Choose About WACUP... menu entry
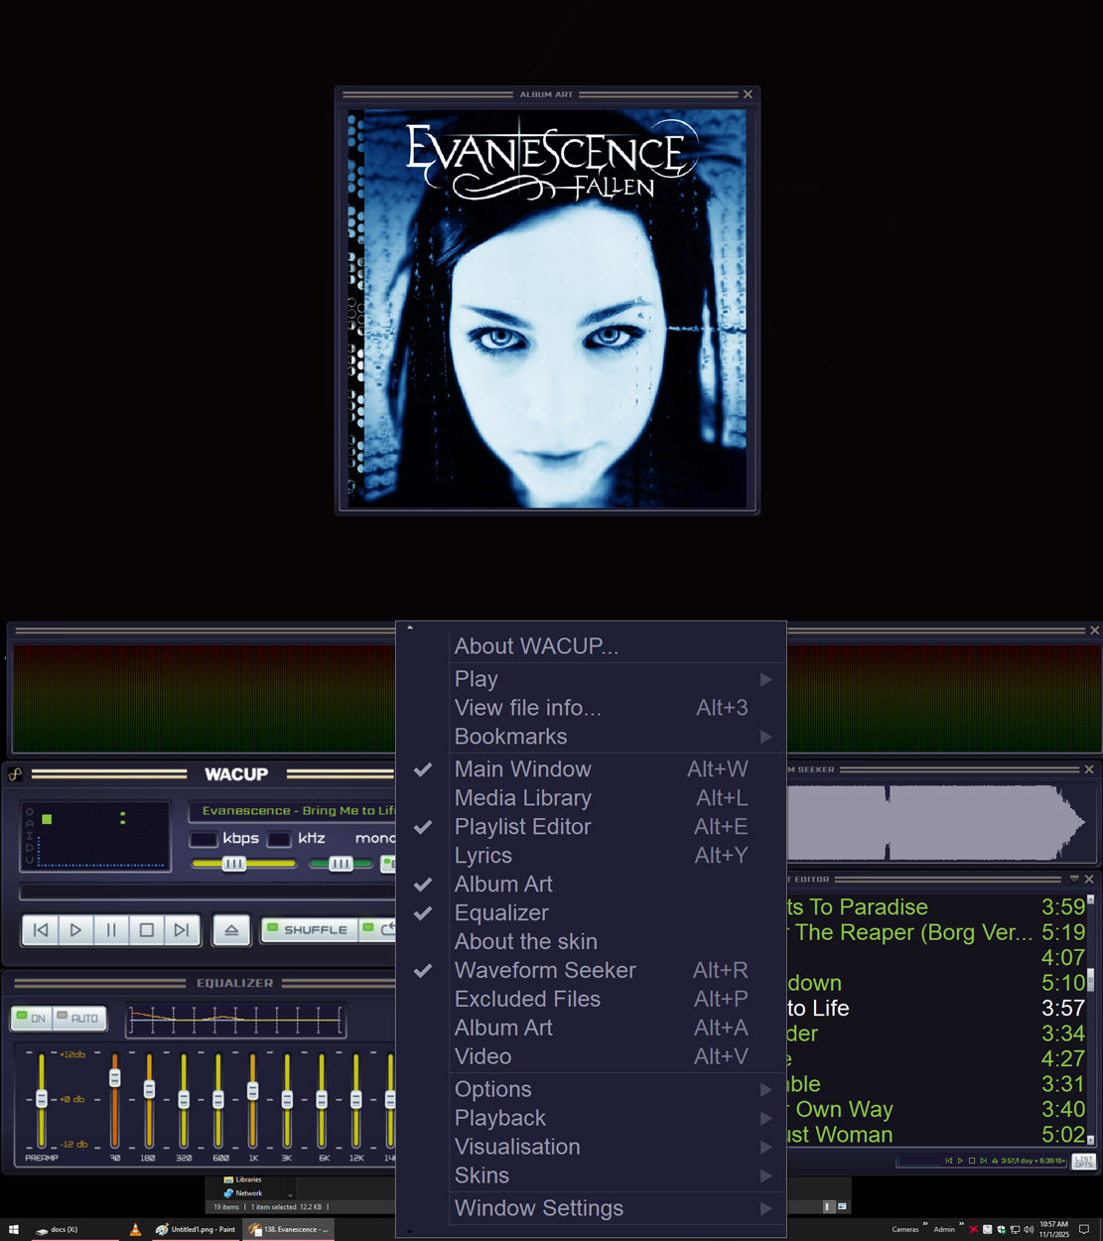This screenshot has height=1241, width=1103. [x=536, y=646]
